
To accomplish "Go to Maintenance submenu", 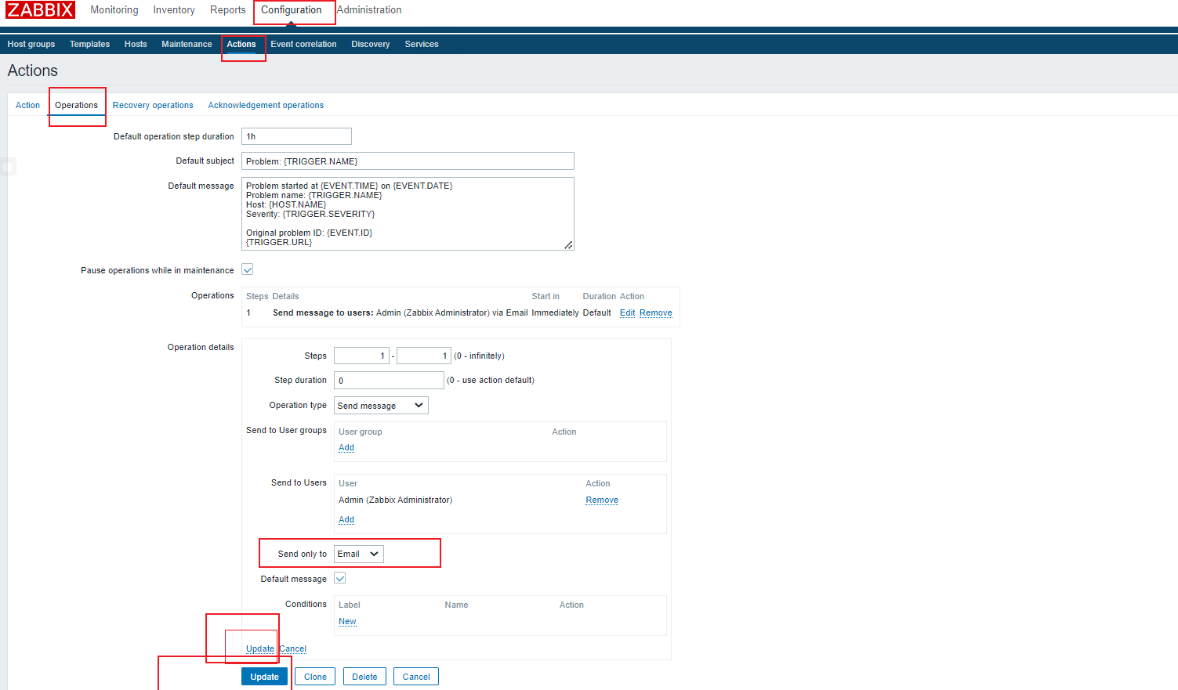I will 187,44.
